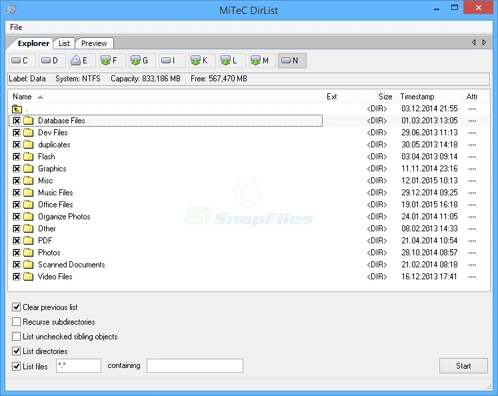This screenshot has height=396, width=498.
Task: Sort by the Attr column header
Action: point(476,97)
